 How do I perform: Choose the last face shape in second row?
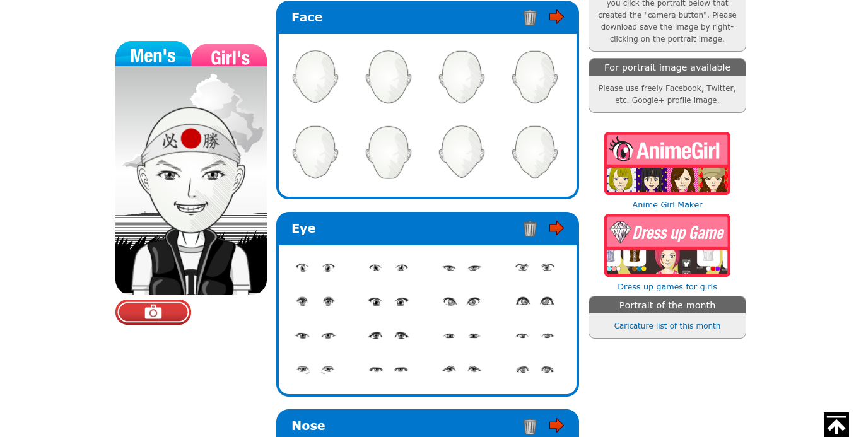click(535, 151)
